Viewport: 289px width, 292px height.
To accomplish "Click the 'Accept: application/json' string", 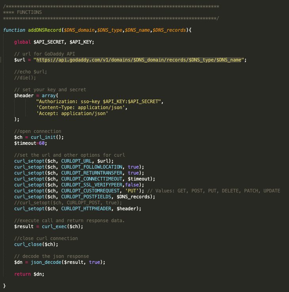I will click(72, 113).
